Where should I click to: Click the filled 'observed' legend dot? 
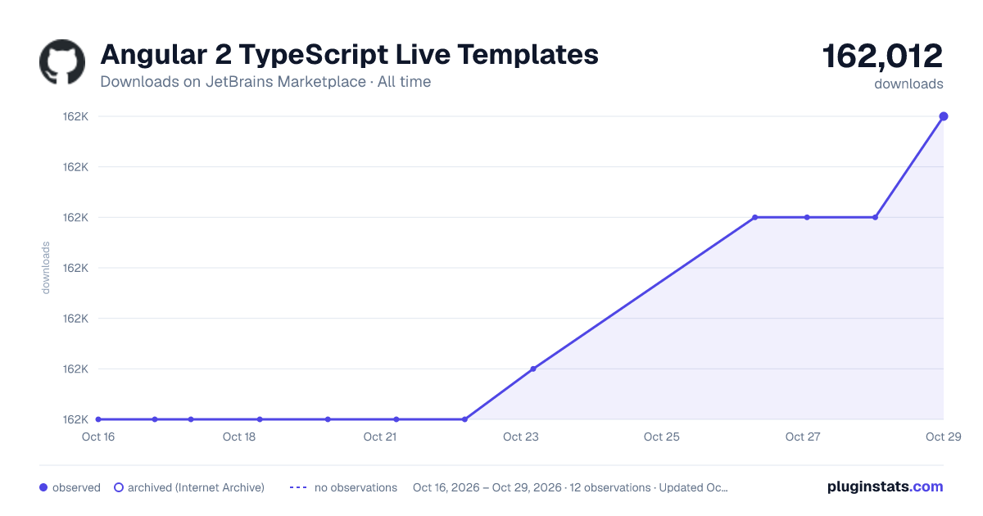43,487
